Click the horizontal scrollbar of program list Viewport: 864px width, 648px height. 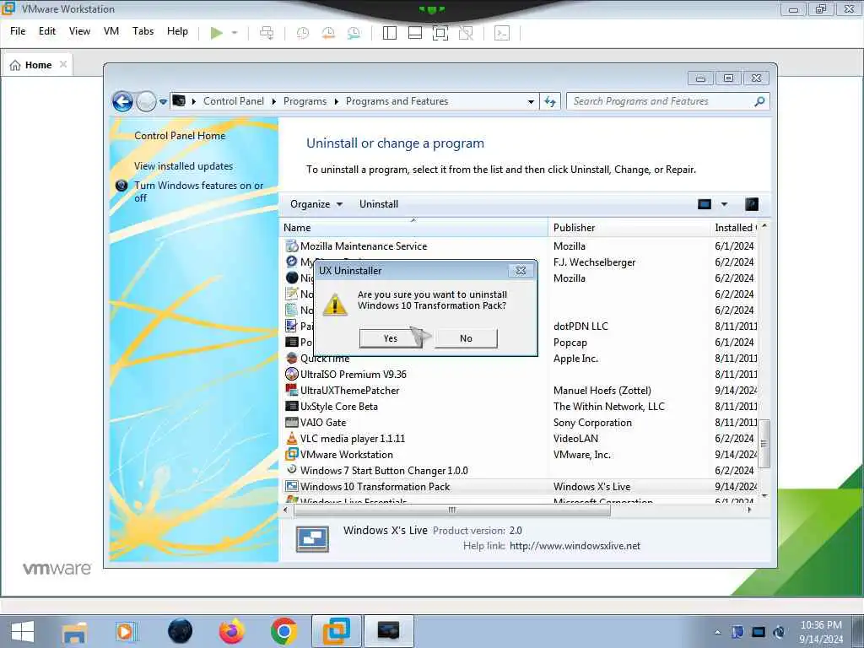pos(452,510)
